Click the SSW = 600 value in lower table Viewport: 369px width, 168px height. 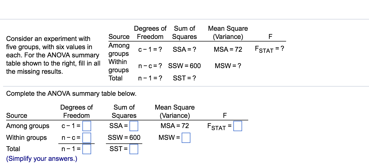pyautogui.click(x=124, y=138)
